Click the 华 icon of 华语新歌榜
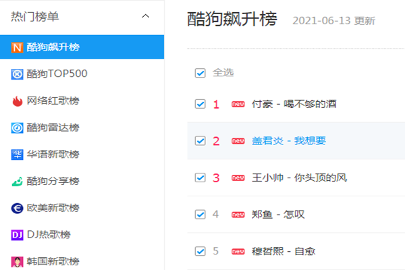Image resolution: width=405 pixels, height=270 pixels. pos(17,155)
